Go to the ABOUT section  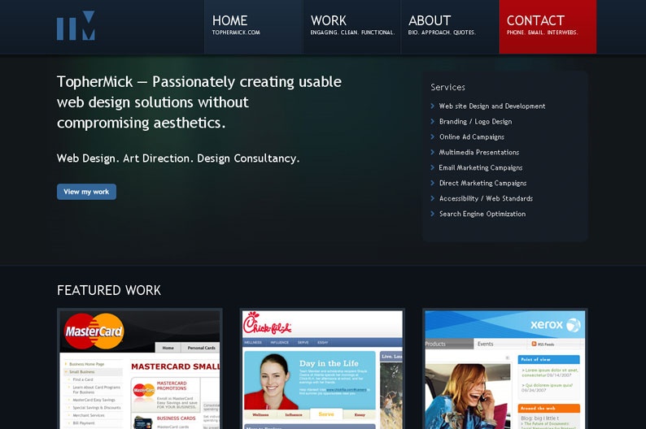(450, 27)
